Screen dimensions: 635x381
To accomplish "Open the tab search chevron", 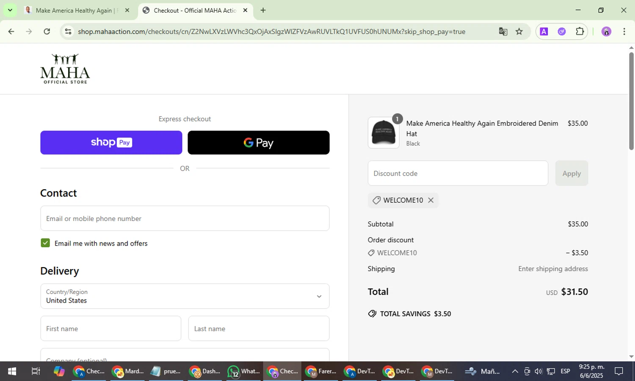I will click(x=10, y=10).
